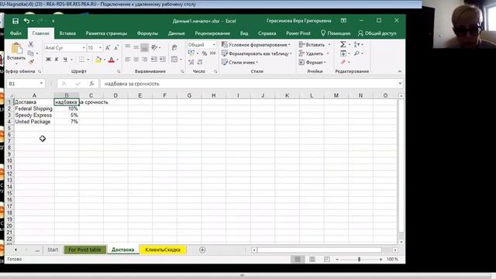The image size is (496, 279).
Task: Open the Файл menu
Action: 15,33
